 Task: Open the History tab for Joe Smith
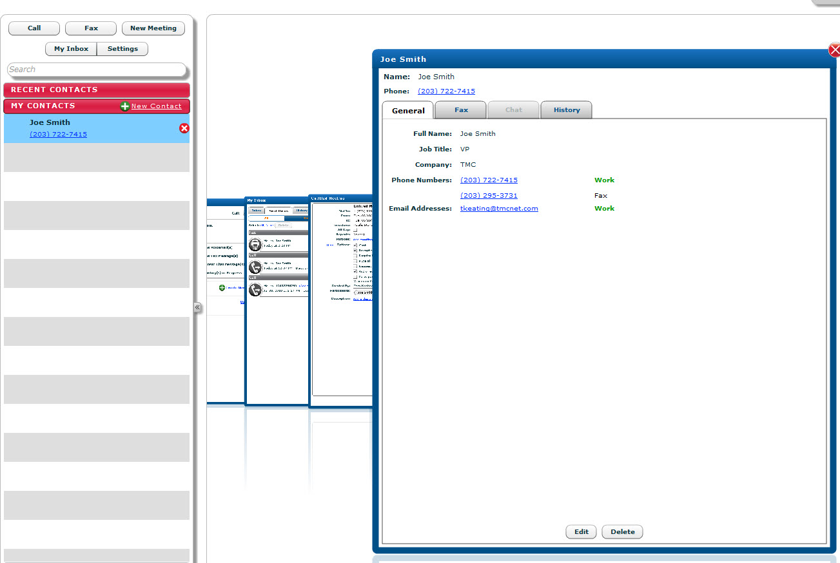566,110
